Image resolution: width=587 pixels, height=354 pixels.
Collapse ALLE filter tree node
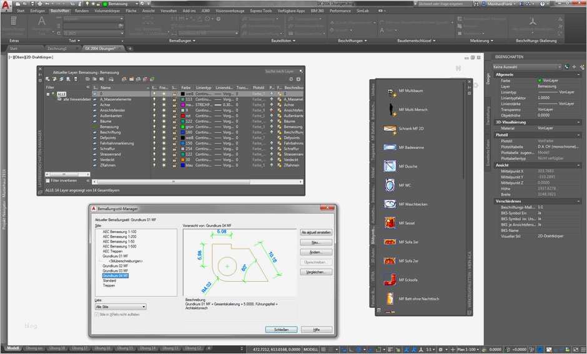(x=48, y=94)
